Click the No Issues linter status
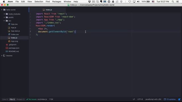This screenshot has height=102, width=182. (32, 99)
